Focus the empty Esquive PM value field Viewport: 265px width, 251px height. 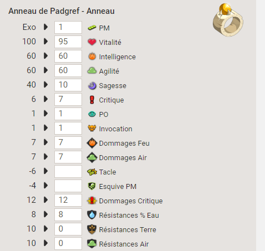pos(68,186)
